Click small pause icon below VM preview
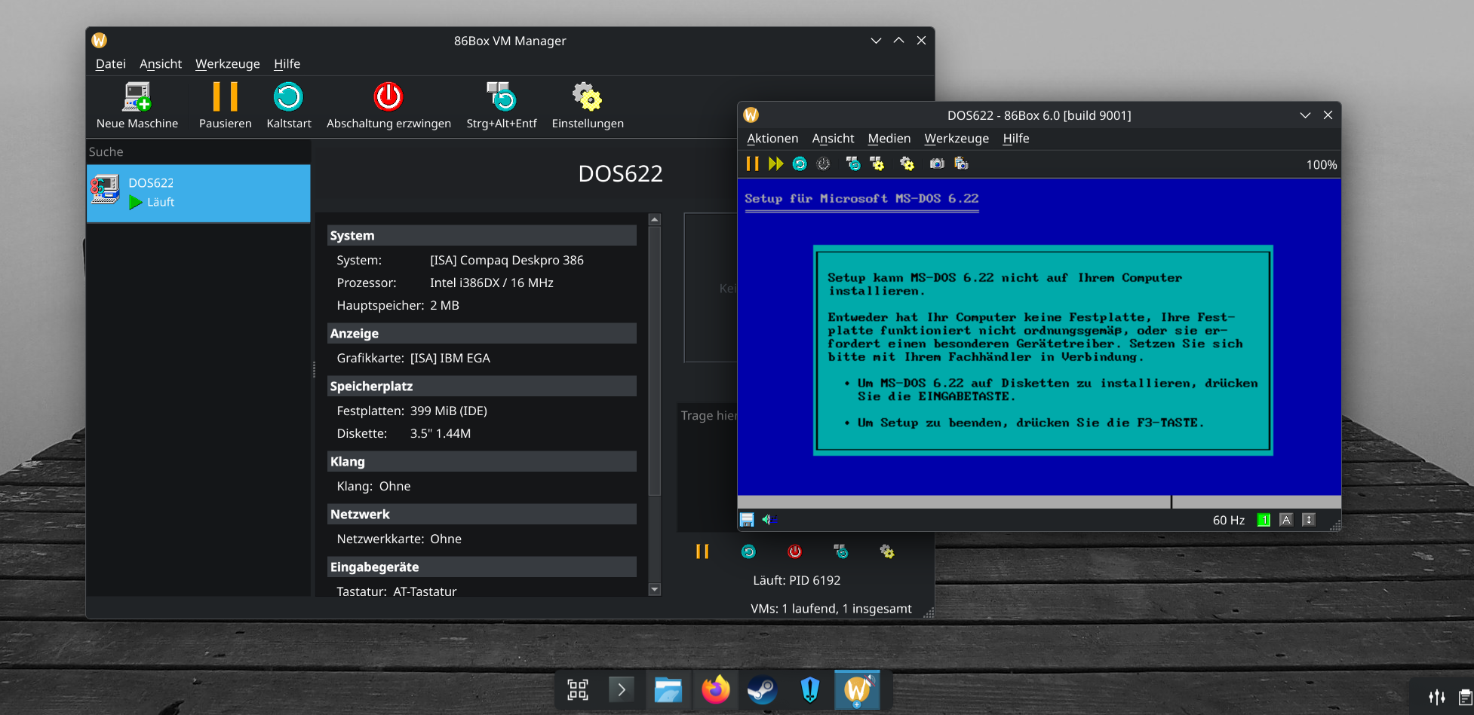 [x=702, y=552]
